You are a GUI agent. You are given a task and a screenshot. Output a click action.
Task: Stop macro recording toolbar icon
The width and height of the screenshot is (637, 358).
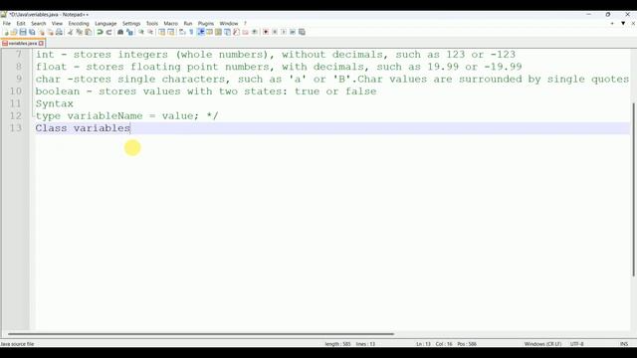[x=275, y=32]
